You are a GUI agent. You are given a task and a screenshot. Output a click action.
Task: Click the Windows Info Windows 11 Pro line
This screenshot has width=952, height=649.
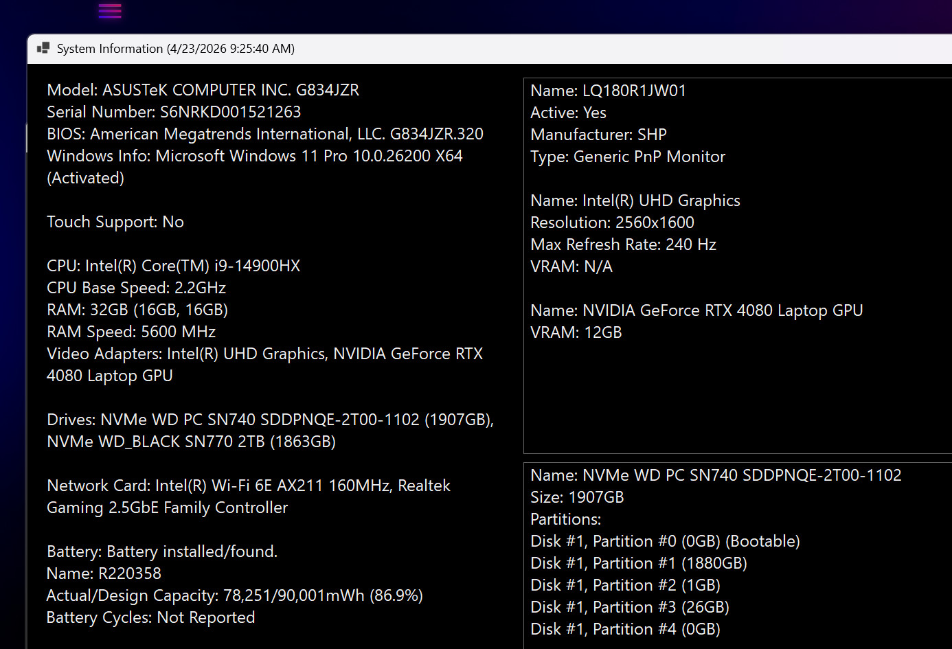click(255, 156)
